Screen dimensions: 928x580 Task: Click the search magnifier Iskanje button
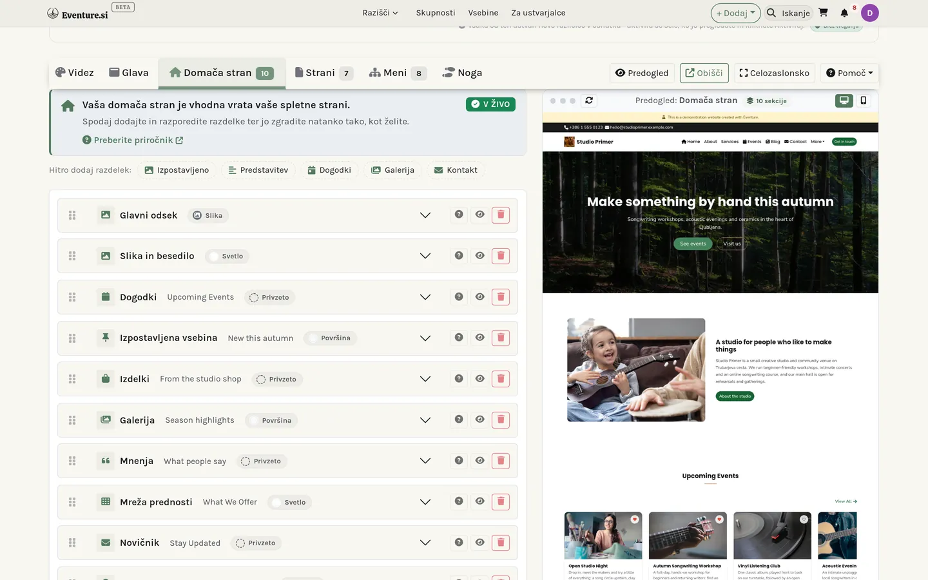point(788,13)
